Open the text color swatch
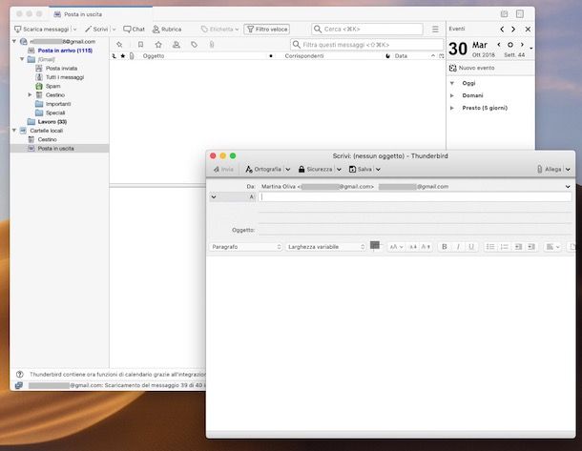The image size is (582, 451). [x=375, y=245]
